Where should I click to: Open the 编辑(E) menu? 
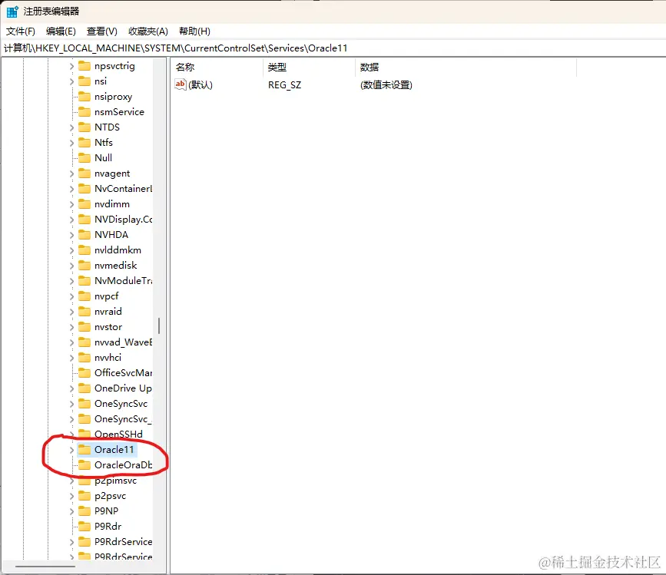[61, 31]
